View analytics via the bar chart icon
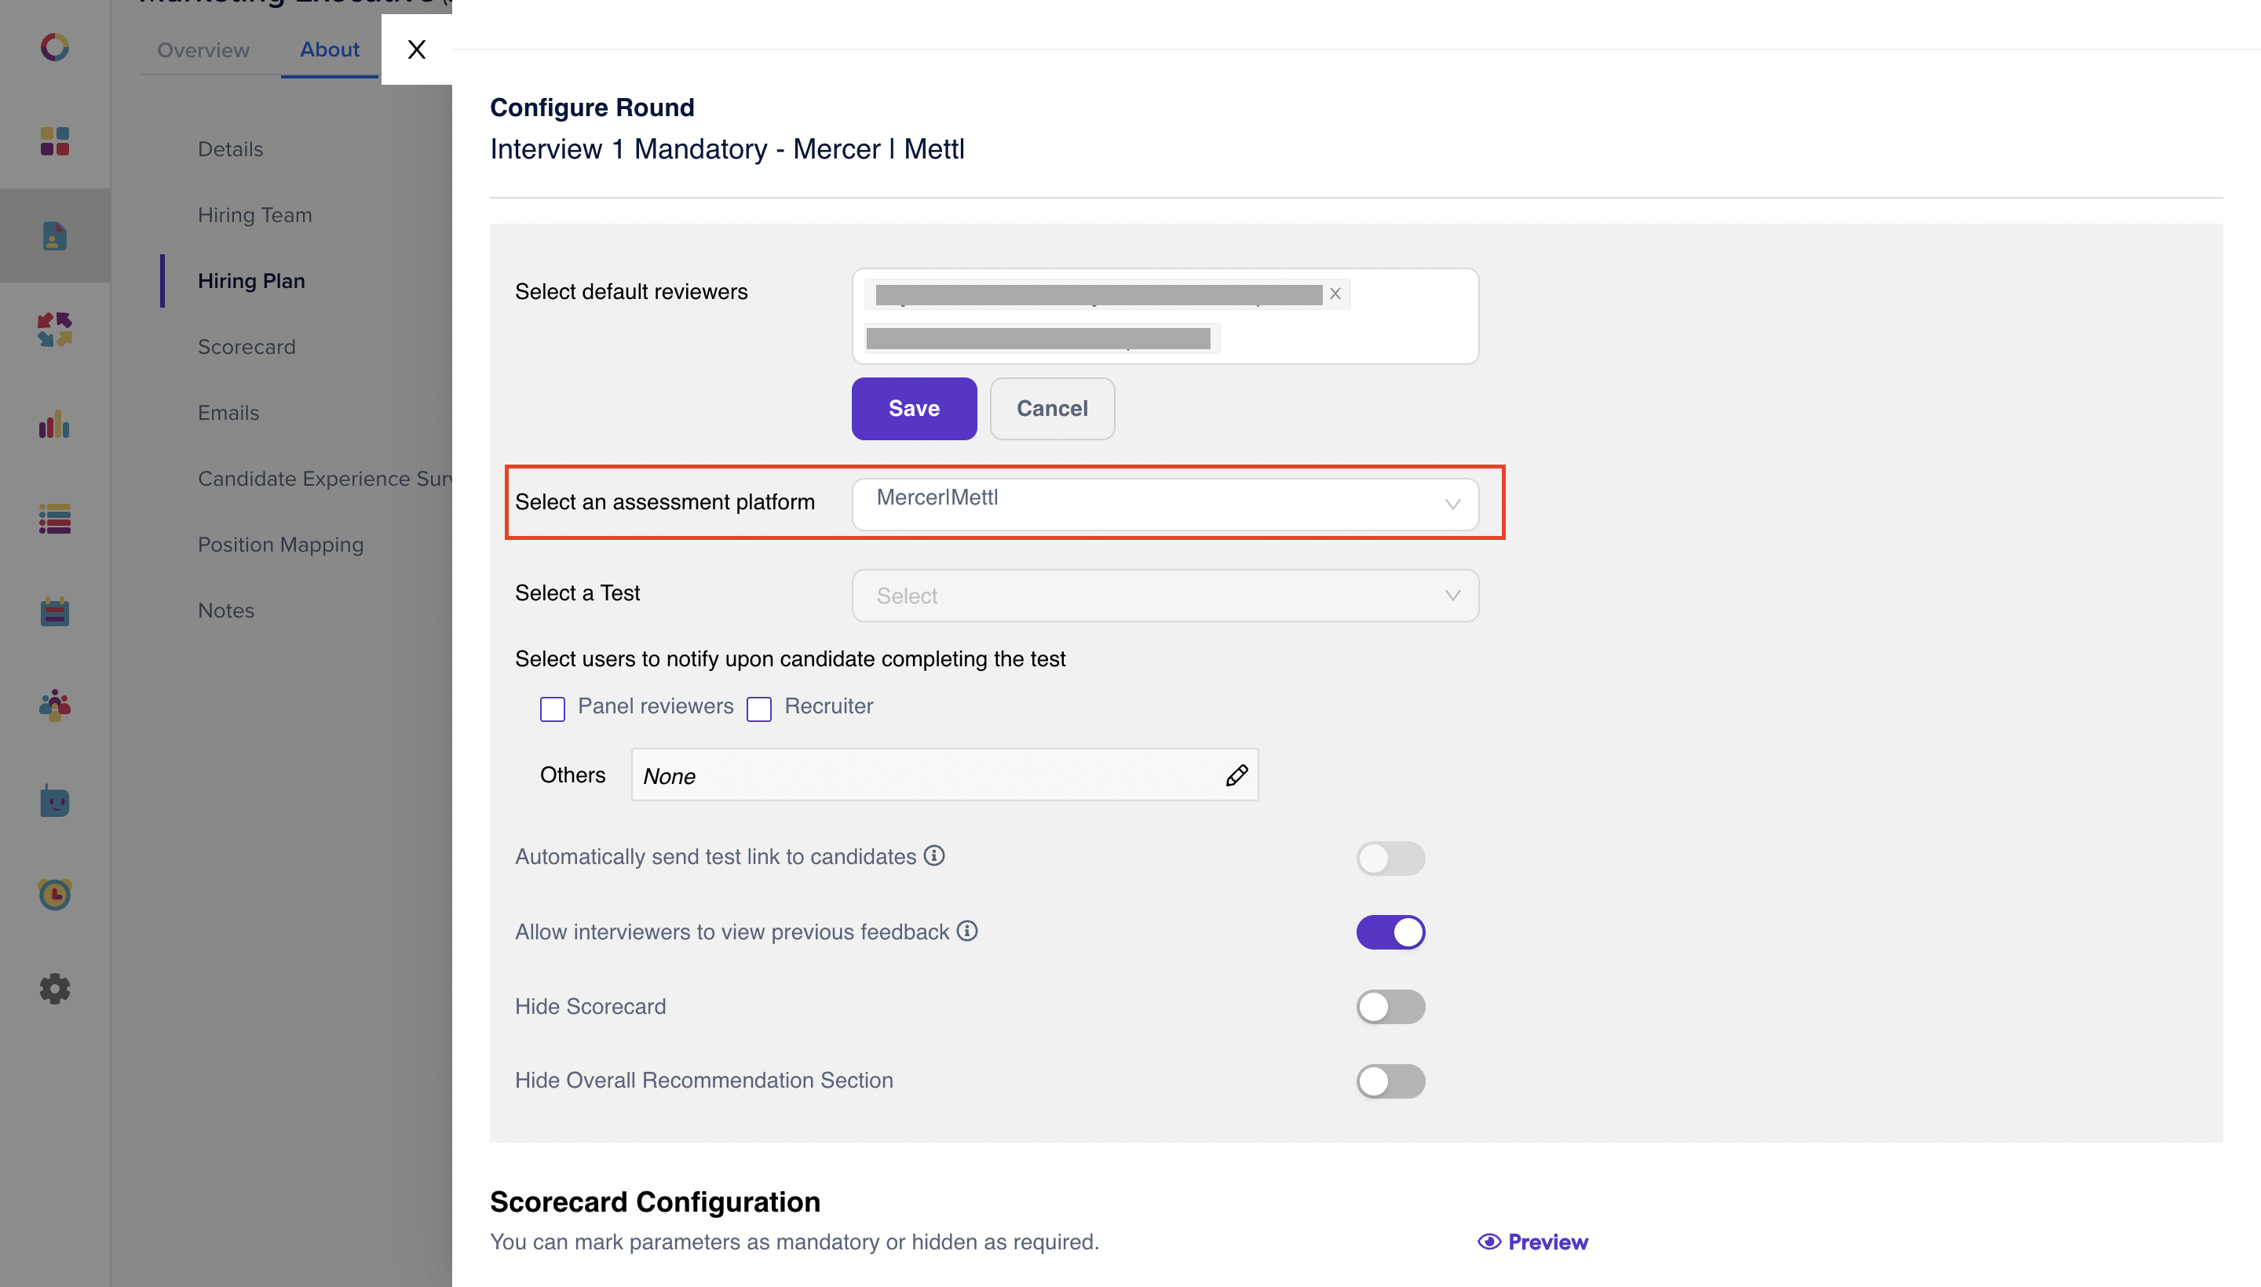 pyautogui.click(x=54, y=425)
